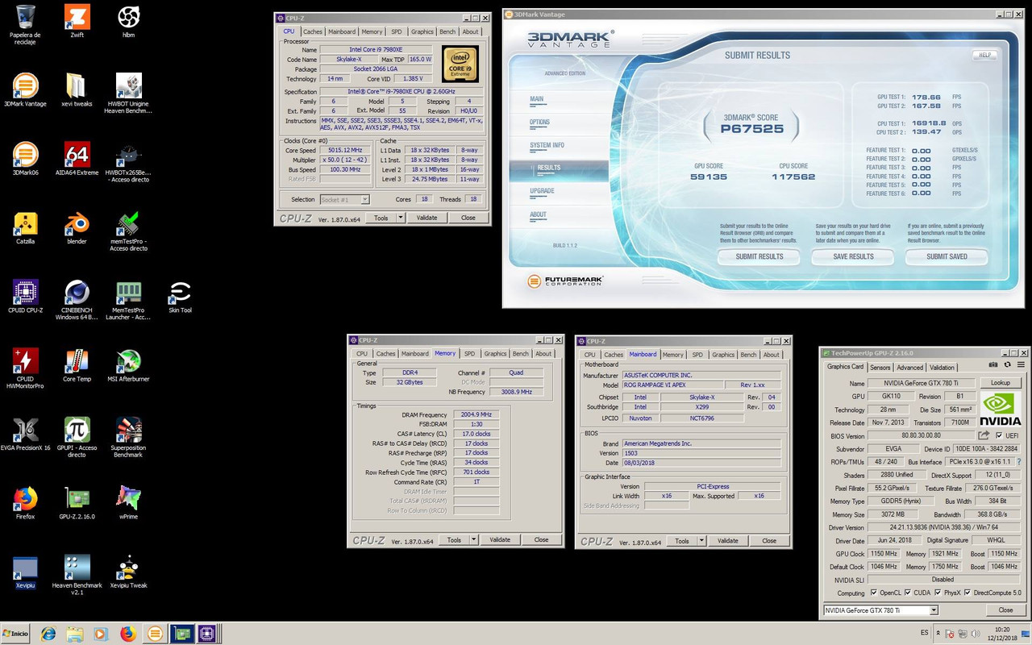The image size is (1032, 645).
Task: Expand Tools dropdown arrow in Memory tab window
Action: tap(473, 540)
